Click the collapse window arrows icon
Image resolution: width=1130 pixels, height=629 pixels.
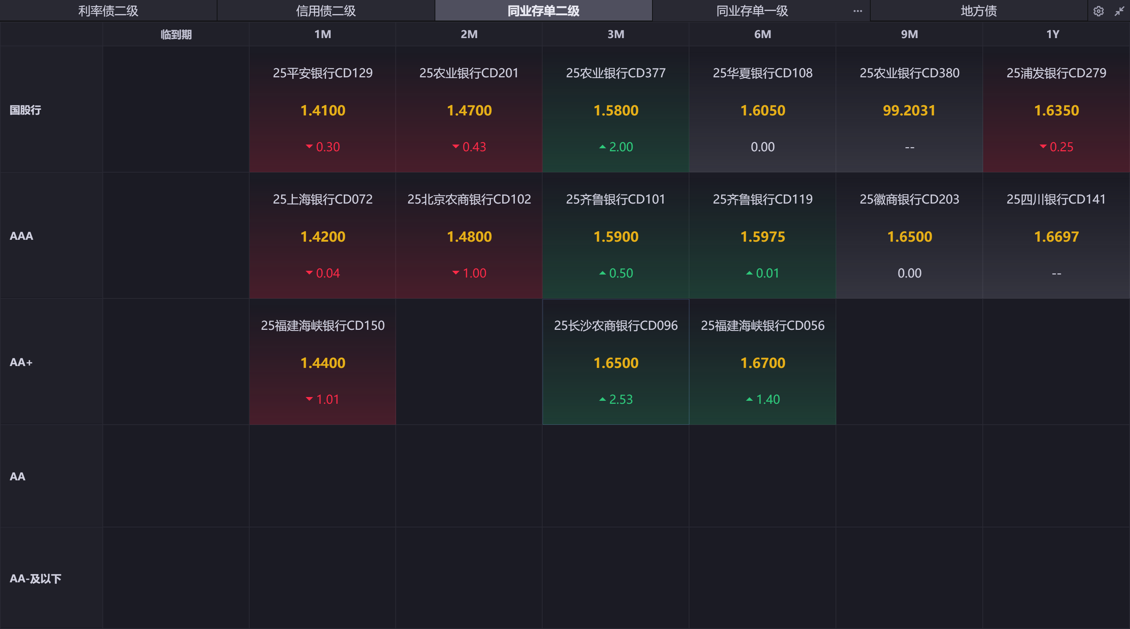[x=1119, y=11]
